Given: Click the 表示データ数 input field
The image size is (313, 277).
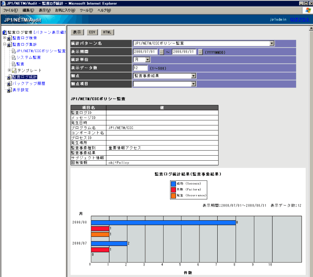Looking at the screenshot, I should pyautogui.click(x=140, y=68).
